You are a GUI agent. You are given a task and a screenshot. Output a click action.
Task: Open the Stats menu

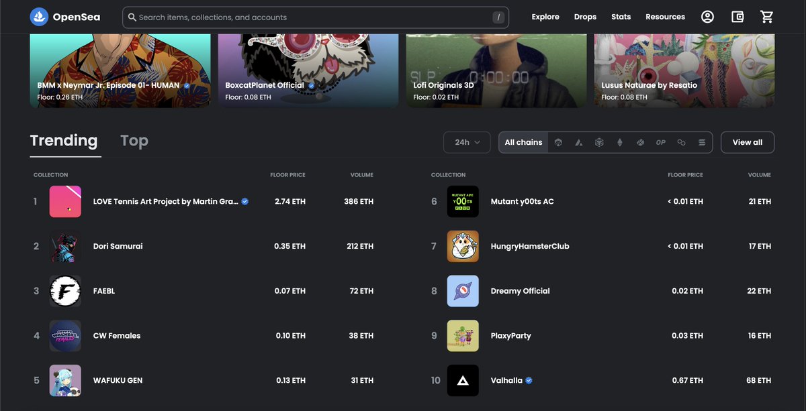point(621,17)
